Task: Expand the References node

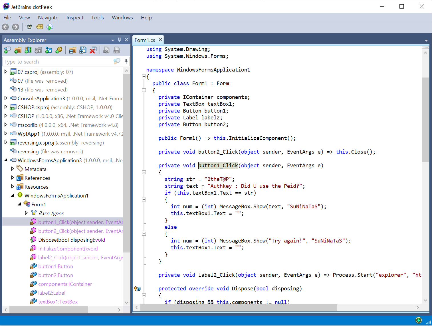Action: tap(13, 178)
